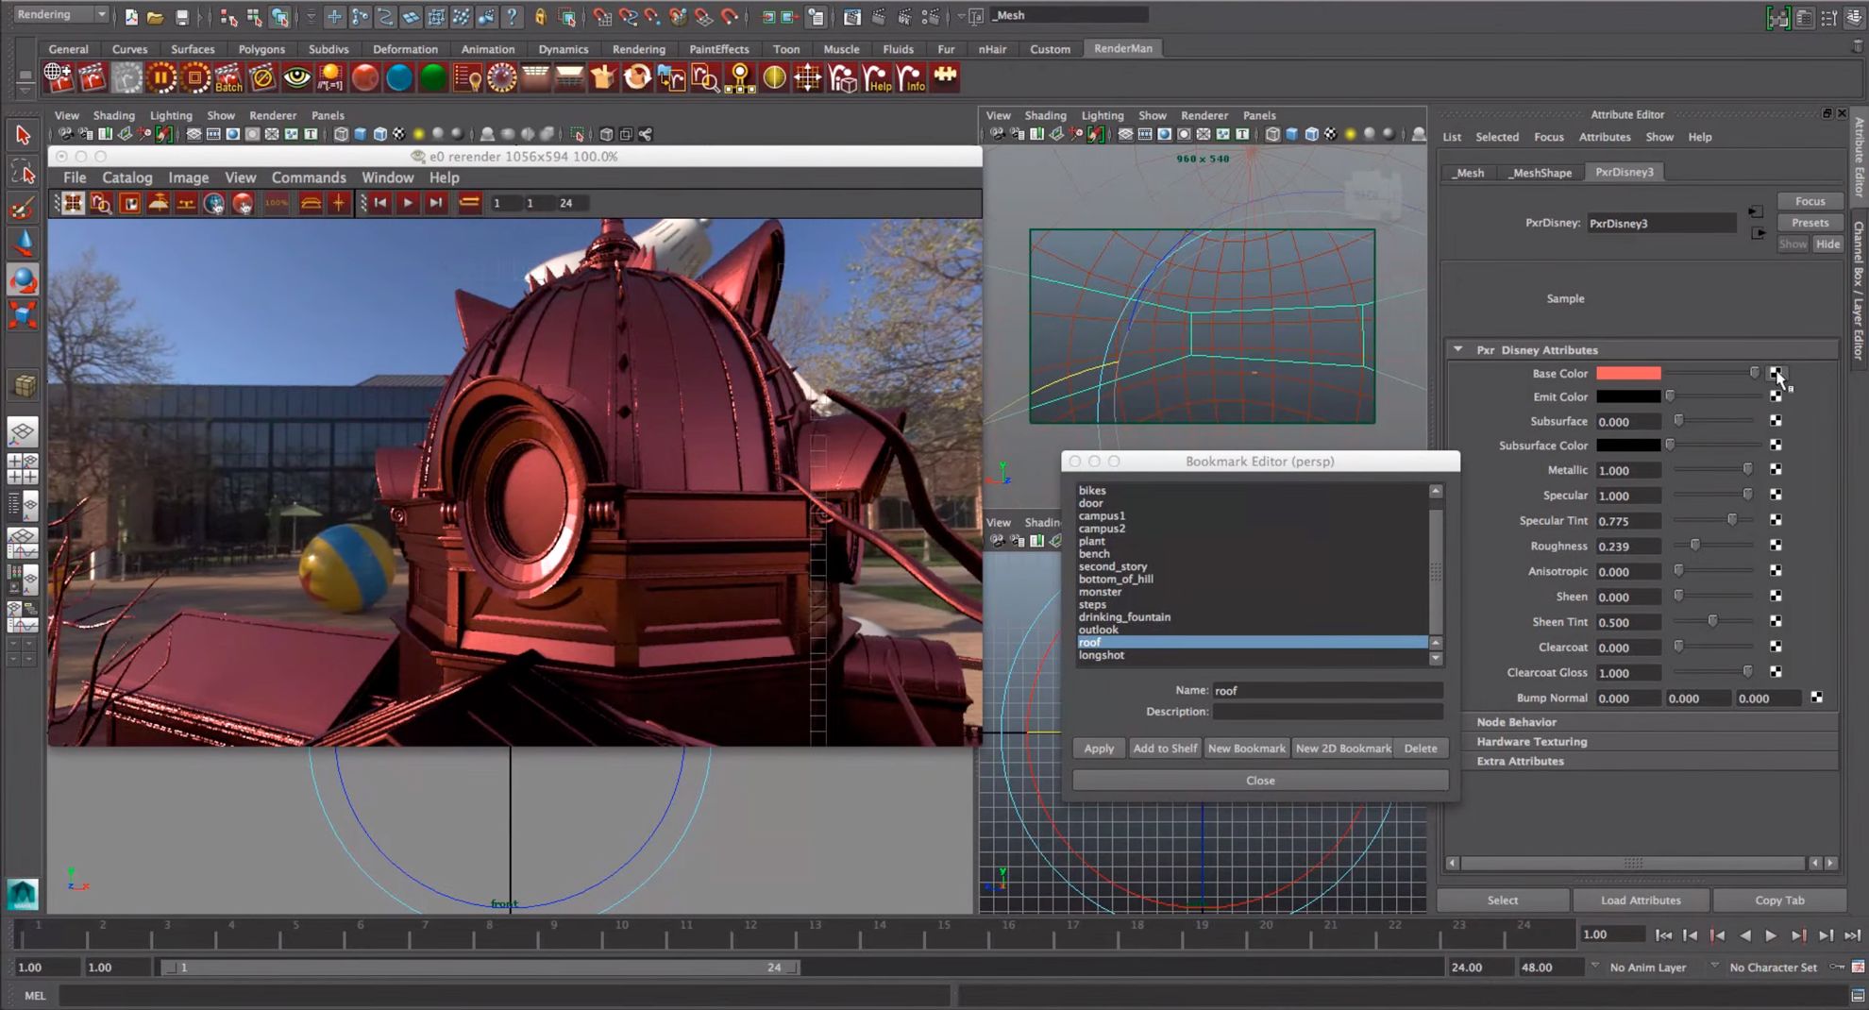1869x1010 pixels.
Task: Open the Commands menu in the render window
Action: pyautogui.click(x=309, y=177)
